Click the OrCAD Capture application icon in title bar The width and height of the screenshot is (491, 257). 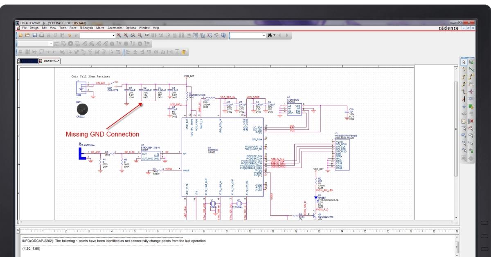tap(18, 22)
